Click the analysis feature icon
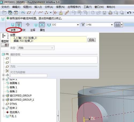 tap(61, 13)
